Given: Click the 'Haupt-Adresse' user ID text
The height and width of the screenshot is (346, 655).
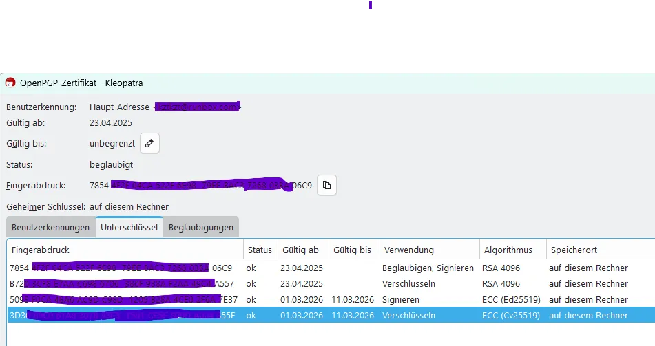Looking at the screenshot, I should pos(119,107).
